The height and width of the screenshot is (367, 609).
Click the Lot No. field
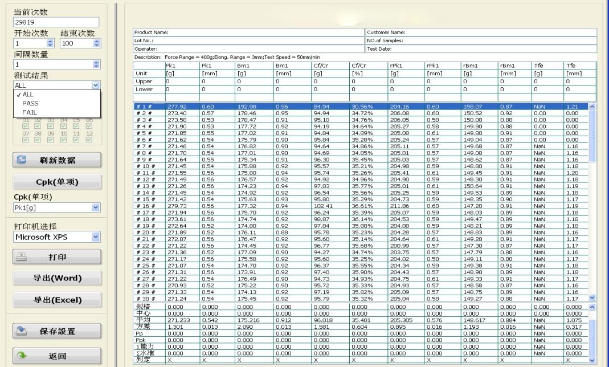(x=248, y=40)
